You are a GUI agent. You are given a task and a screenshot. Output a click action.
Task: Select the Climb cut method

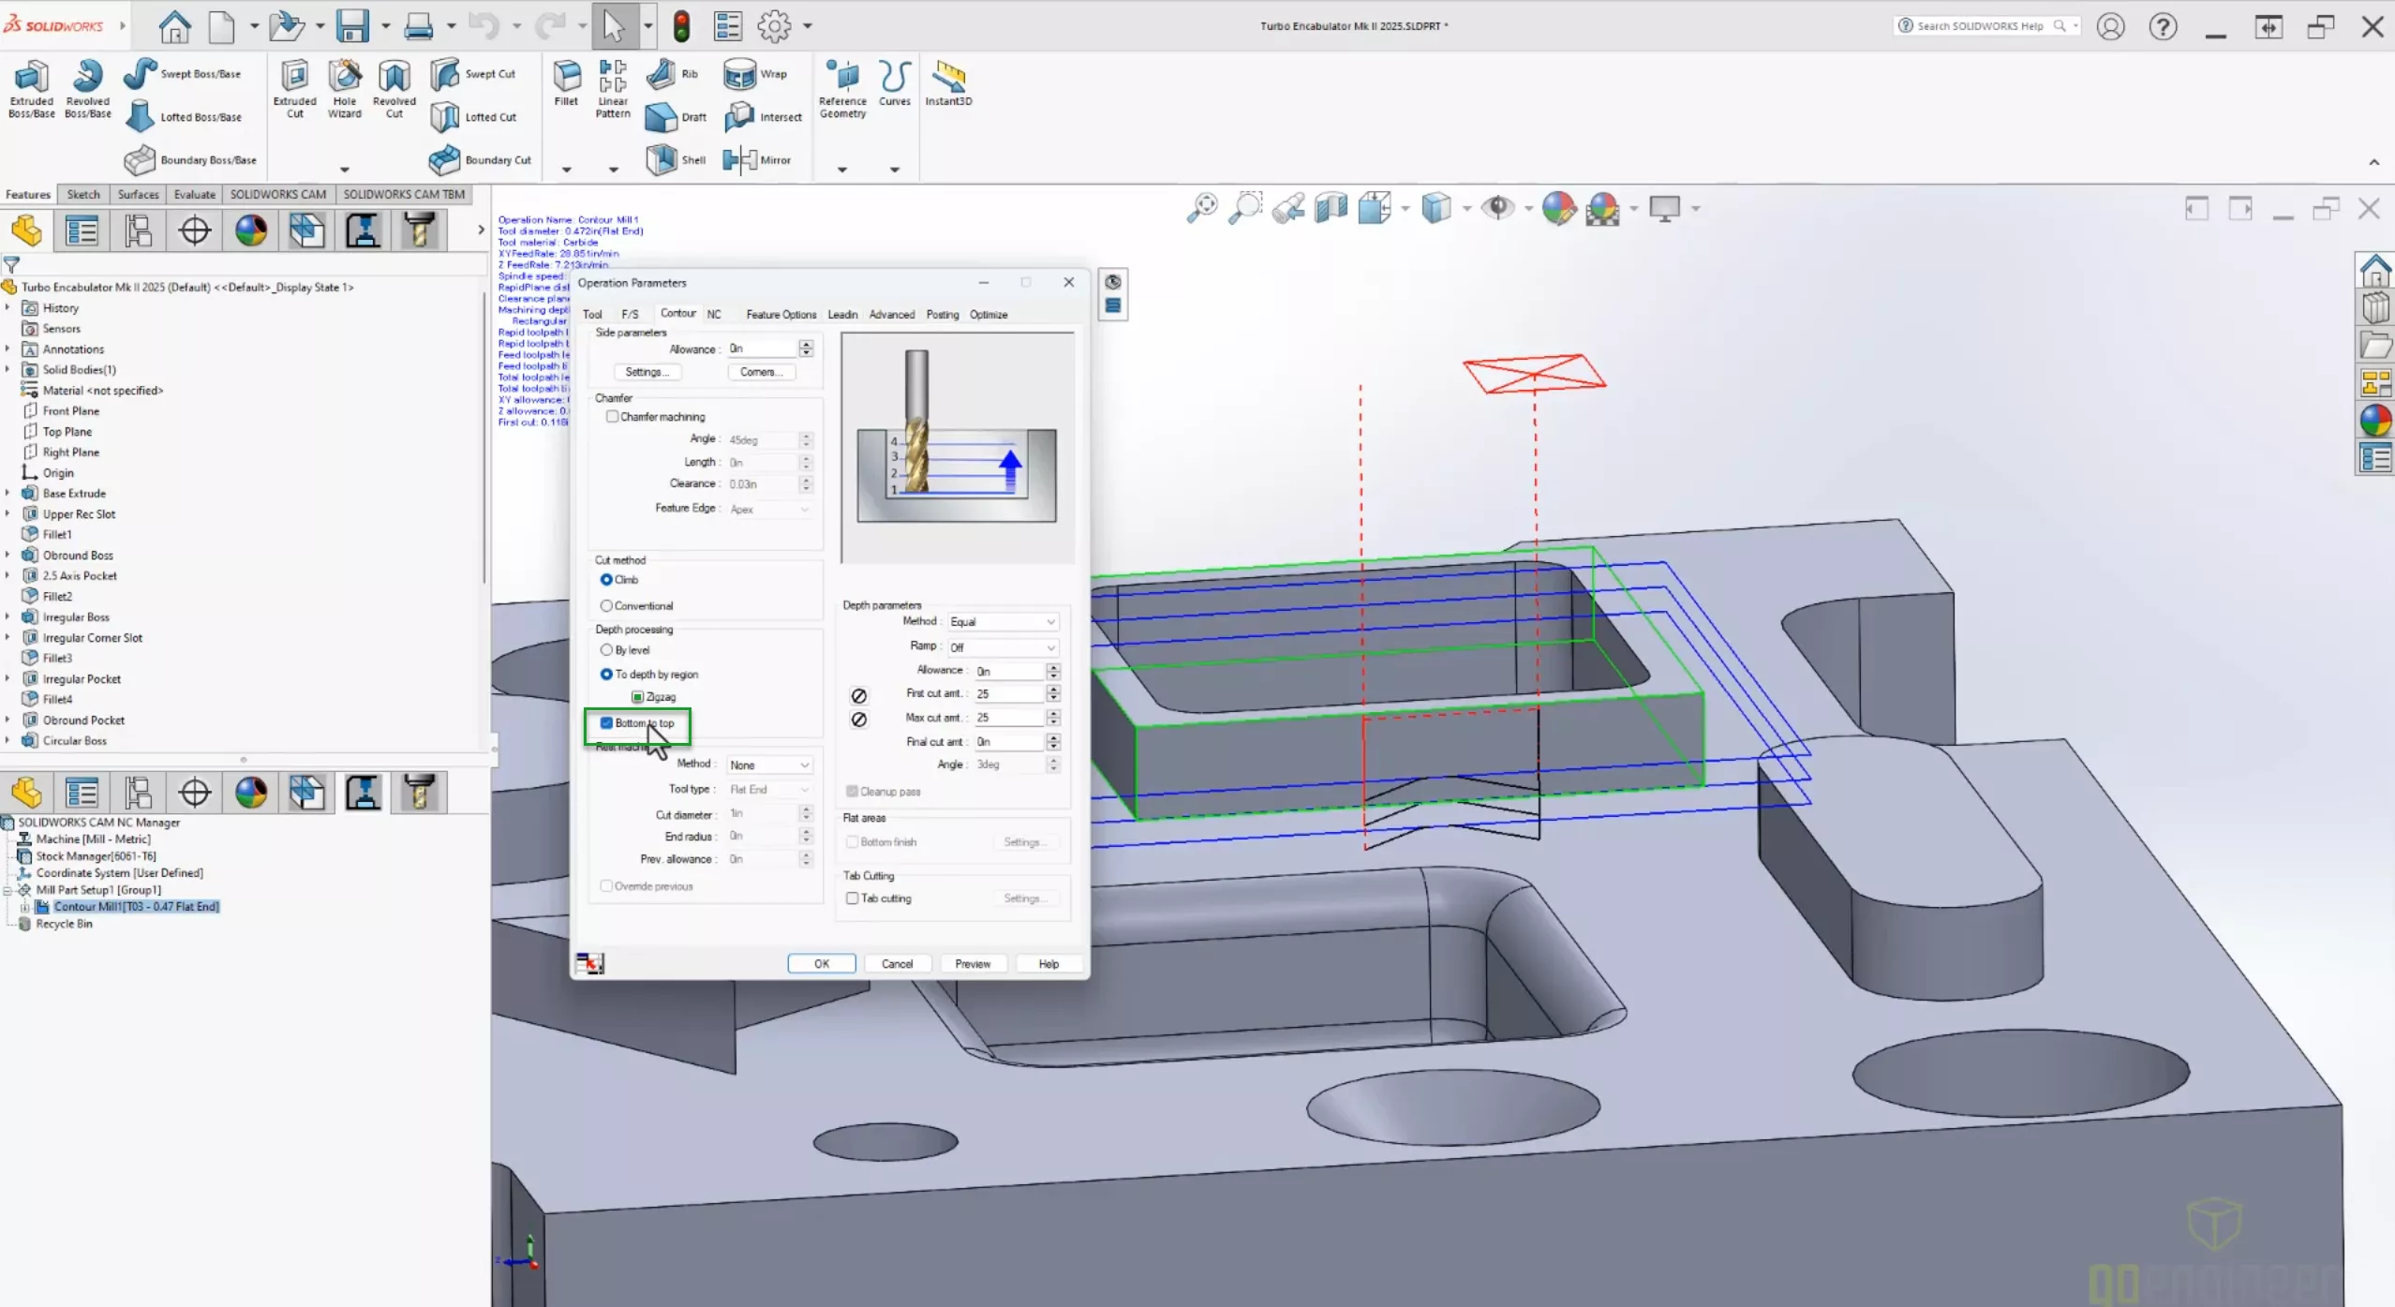click(x=606, y=580)
